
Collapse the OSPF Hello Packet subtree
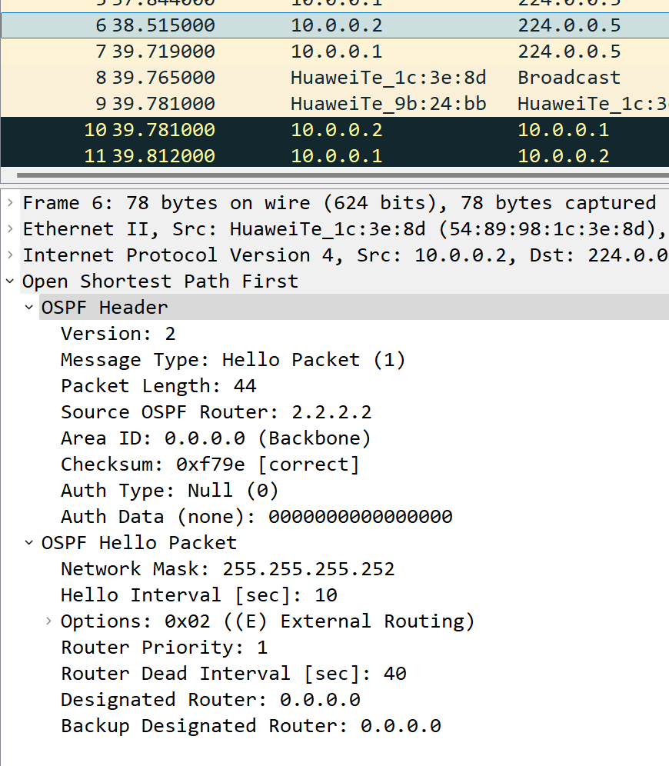(29, 543)
